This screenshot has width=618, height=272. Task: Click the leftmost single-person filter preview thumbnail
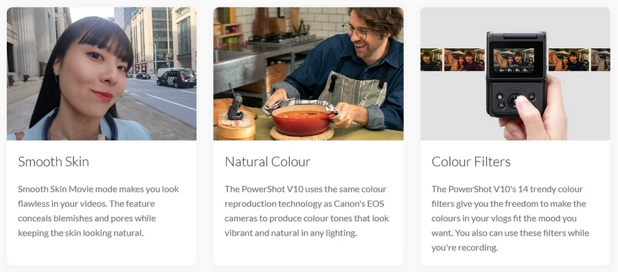pos(431,60)
